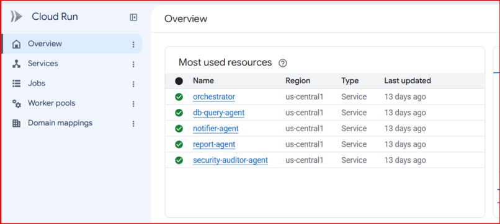The image size is (500, 224).
Task: Sort by the Last updated column header
Action: (408, 81)
